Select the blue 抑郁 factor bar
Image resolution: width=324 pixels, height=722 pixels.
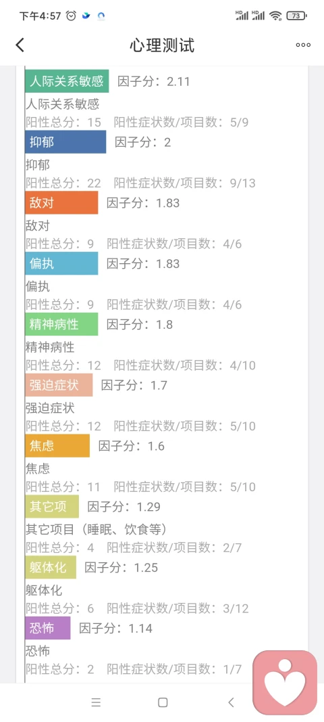tap(65, 142)
